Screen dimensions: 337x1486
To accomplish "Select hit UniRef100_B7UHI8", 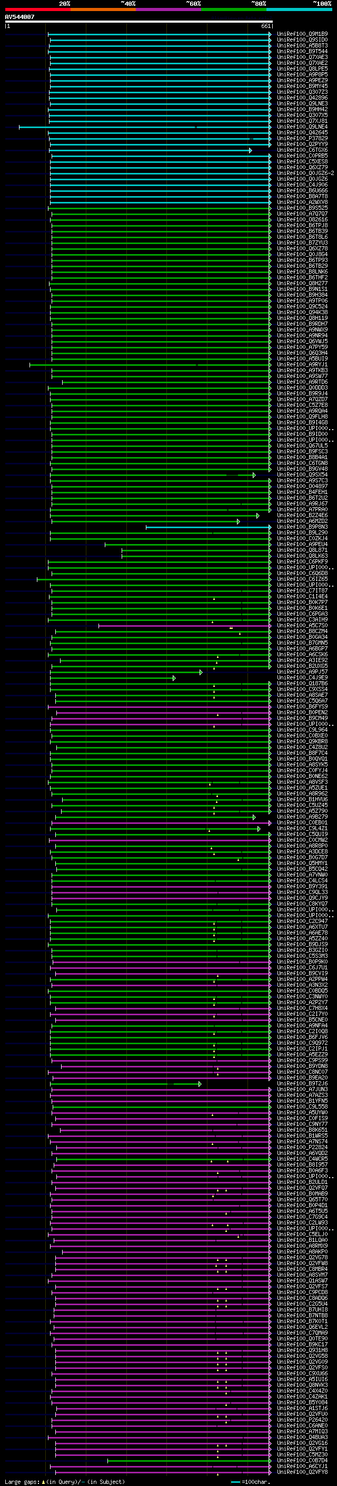I will pyautogui.click(x=302, y=1309).
